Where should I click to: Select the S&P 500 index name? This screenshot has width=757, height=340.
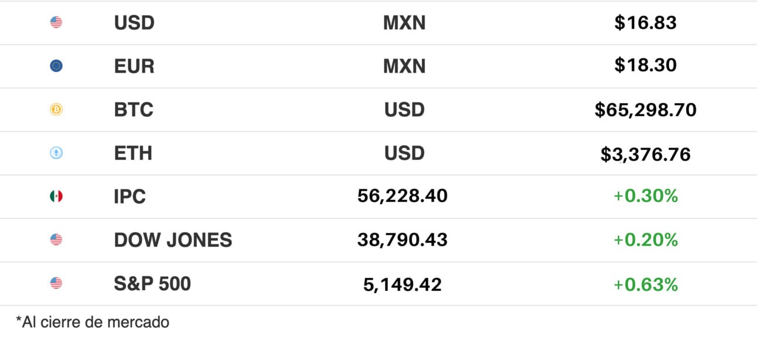tap(152, 283)
